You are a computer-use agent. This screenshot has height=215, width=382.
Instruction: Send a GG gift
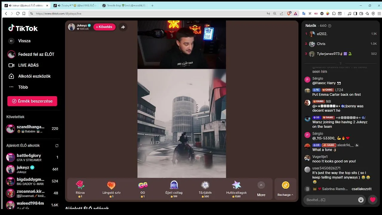tap(143, 189)
